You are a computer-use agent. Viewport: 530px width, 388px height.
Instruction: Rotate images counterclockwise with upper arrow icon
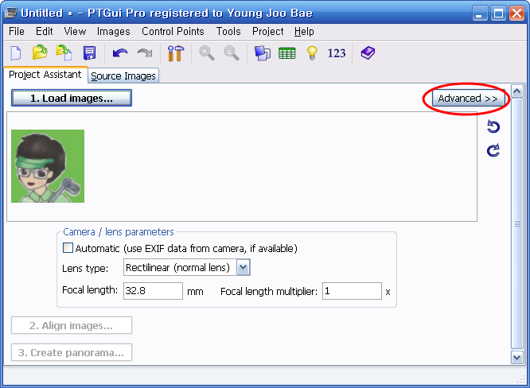[493, 126]
